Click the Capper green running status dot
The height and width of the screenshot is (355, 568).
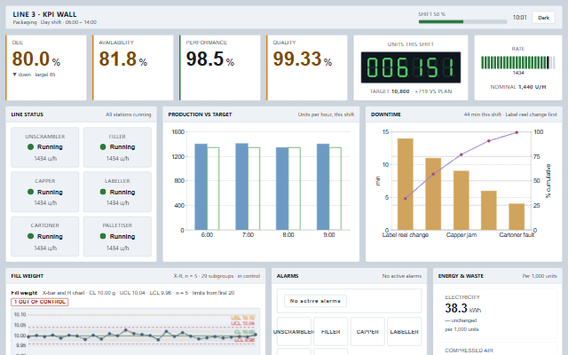(x=30, y=192)
